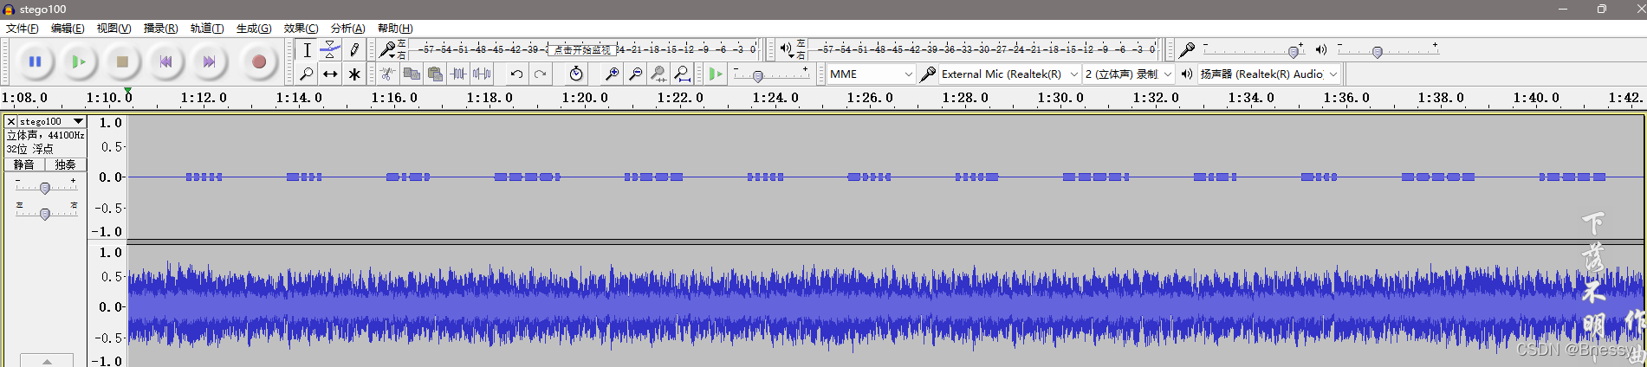Fit whole project in window

[x=682, y=74]
